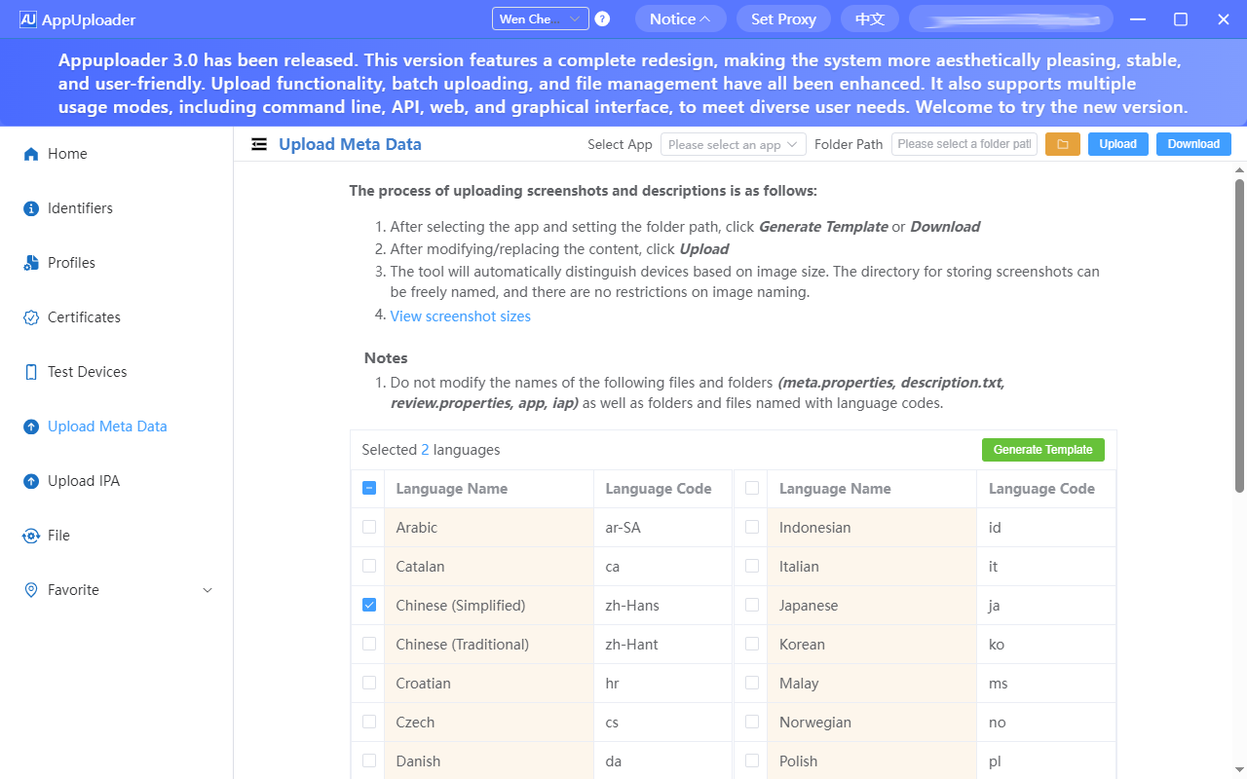Click the Identifiers info icon
Image resolution: width=1247 pixels, height=779 pixels.
tap(31, 208)
